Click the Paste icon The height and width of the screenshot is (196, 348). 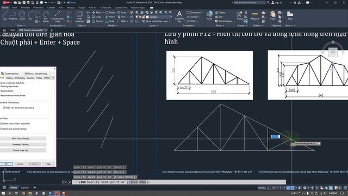[273, 16]
